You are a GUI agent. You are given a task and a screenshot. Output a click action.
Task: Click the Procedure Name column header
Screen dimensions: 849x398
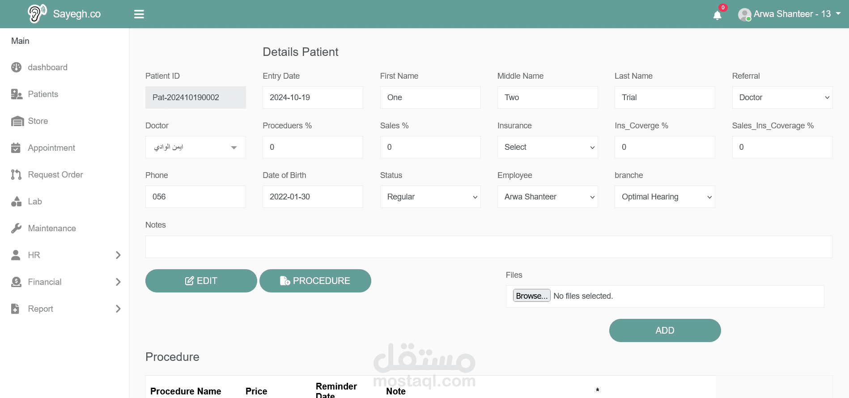(x=186, y=391)
